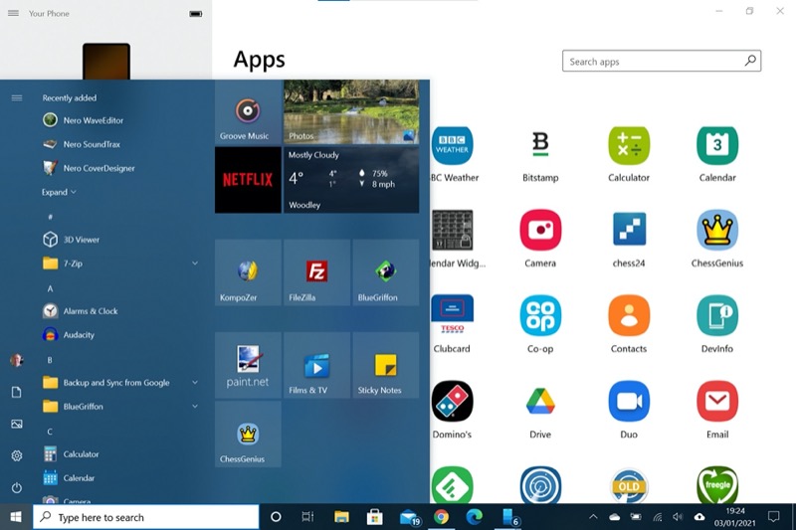Open the FileZilla tile
Screen dimensions: 796x530
coord(316,272)
